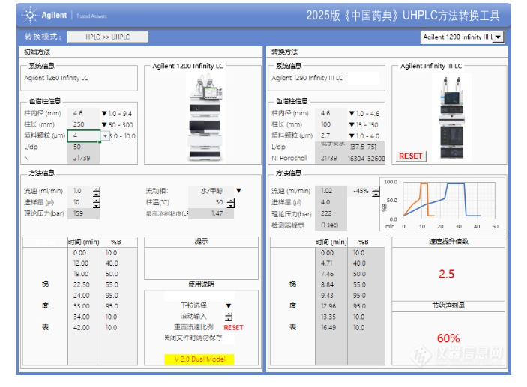
Task: Adjust the -45% flow rate spinner
Action: (376, 192)
